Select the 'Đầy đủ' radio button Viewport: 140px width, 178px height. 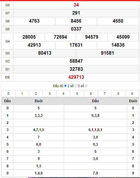[x=65, y=86]
